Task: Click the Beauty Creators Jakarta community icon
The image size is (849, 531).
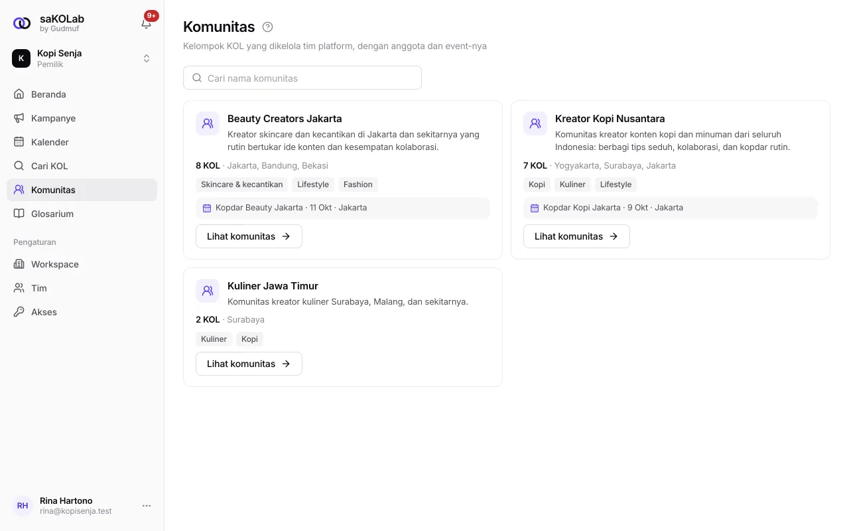Action: point(208,123)
